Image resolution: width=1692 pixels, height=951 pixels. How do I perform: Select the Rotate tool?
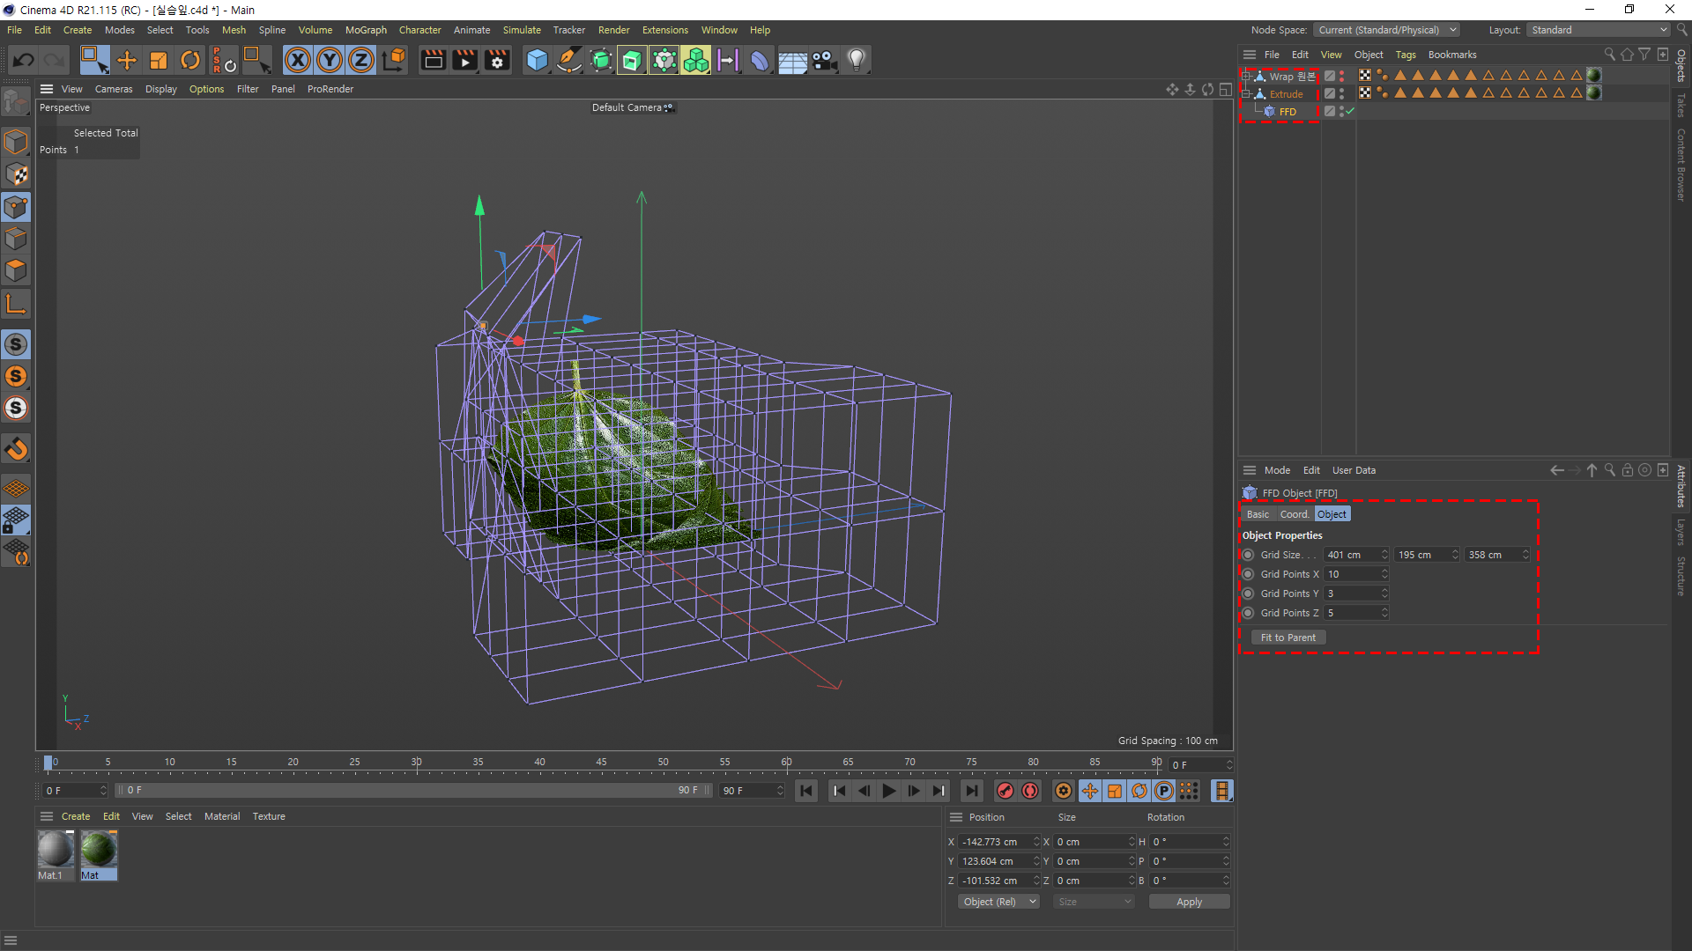pos(190,60)
